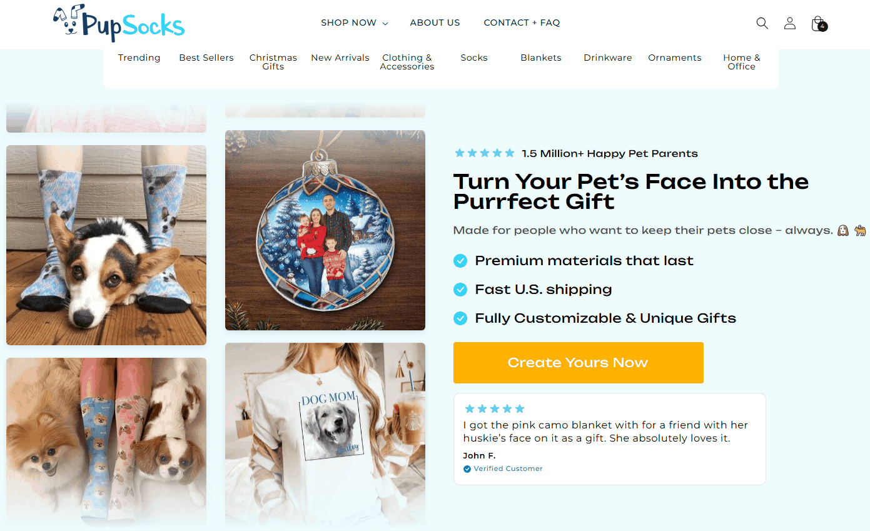870x531 pixels.
Task: Click the checkmark beside Premium materials
Action: 460,261
